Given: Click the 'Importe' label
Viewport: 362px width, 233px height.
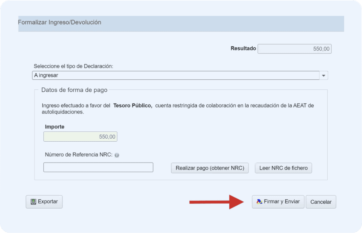Looking at the screenshot, I should [x=55, y=127].
